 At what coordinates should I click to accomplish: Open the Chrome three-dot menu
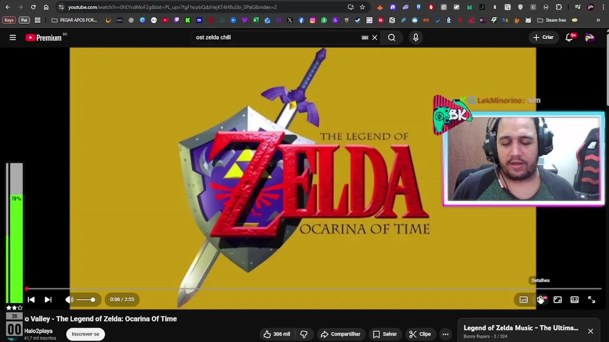pos(602,7)
